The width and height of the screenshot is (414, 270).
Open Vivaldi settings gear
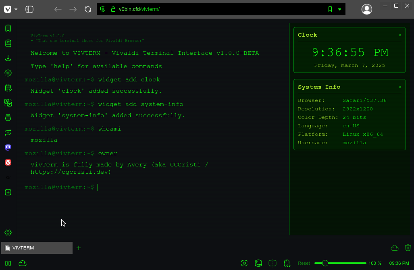point(8,233)
